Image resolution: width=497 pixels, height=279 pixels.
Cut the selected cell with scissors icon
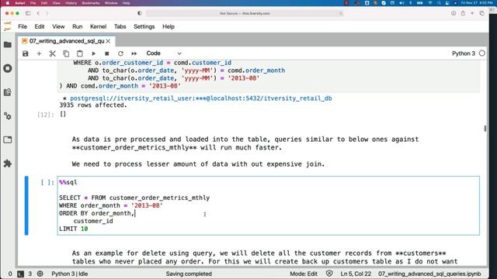[x=52, y=53]
